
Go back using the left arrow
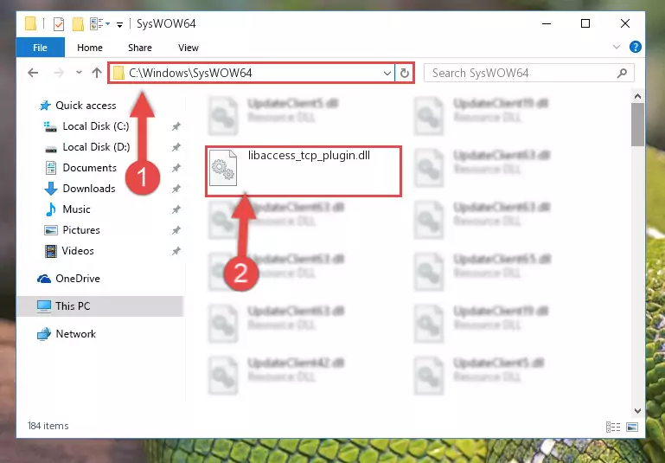(x=33, y=73)
